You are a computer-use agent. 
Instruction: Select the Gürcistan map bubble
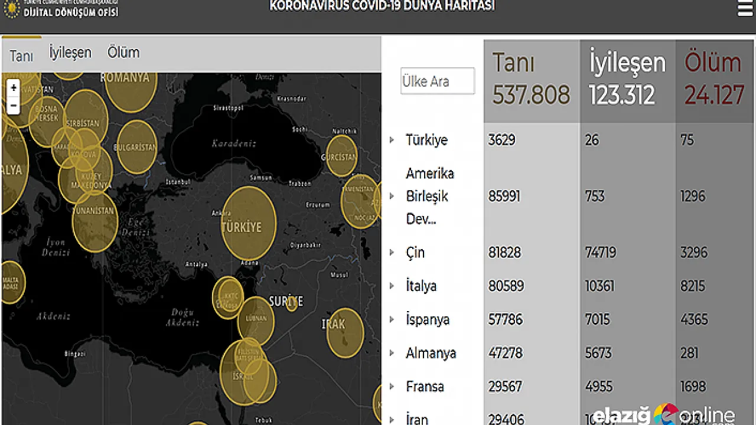point(341,156)
